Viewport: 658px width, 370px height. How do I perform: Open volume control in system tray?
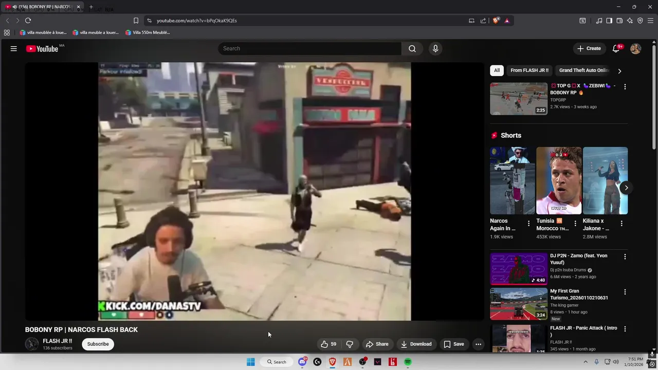click(616, 362)
